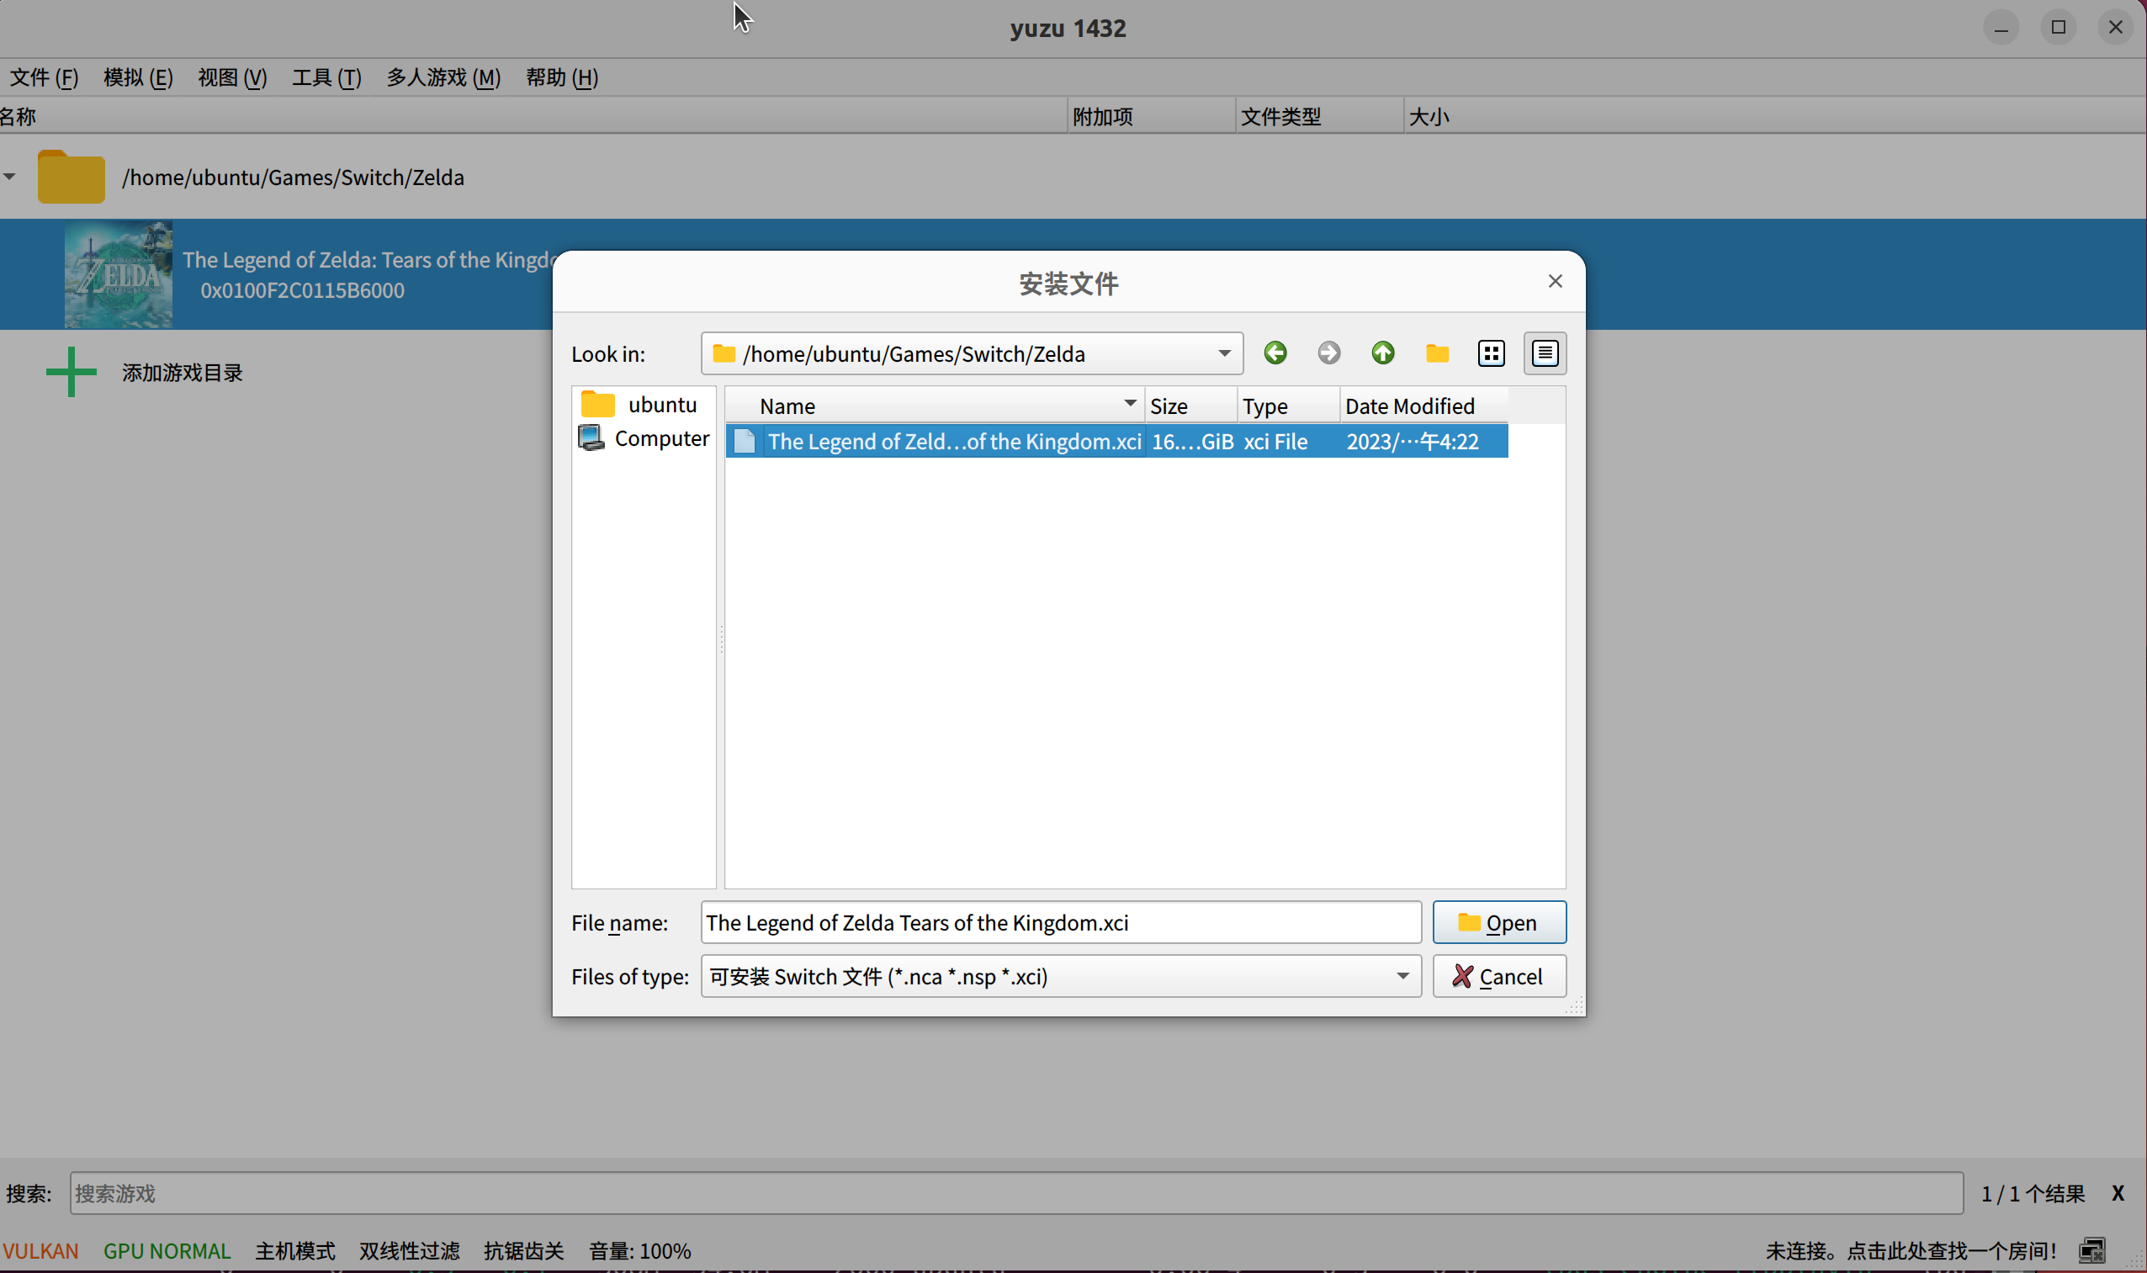Go back using green left arrow
Image resolution: width=2147 pixels, height=1273 pixels.
coord(1275,353)
